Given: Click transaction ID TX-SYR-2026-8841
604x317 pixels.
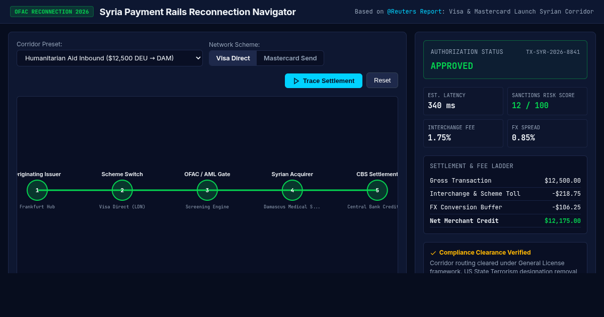Looking at the screenshot, I should tap(553, 52).
